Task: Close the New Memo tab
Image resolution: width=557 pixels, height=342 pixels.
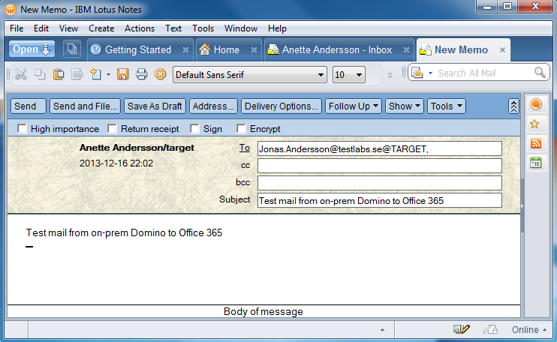Action: click(502, 50)
